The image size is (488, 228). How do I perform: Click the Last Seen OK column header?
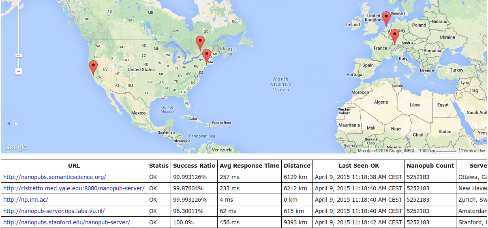coord(359,166)
